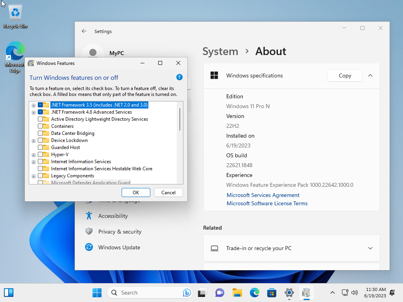
Task: Launch Microsoft Edge from taskbar
Action: point(255,293)
